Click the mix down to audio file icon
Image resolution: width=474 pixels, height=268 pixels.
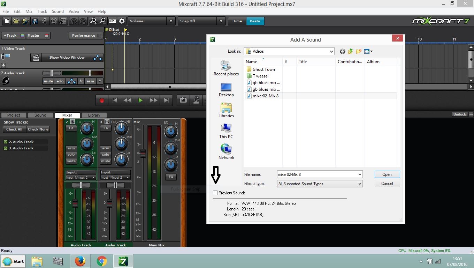63,21
